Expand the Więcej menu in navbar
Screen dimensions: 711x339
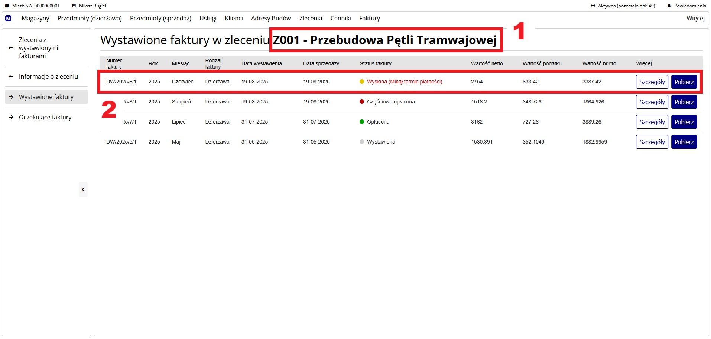click(695, 18)
